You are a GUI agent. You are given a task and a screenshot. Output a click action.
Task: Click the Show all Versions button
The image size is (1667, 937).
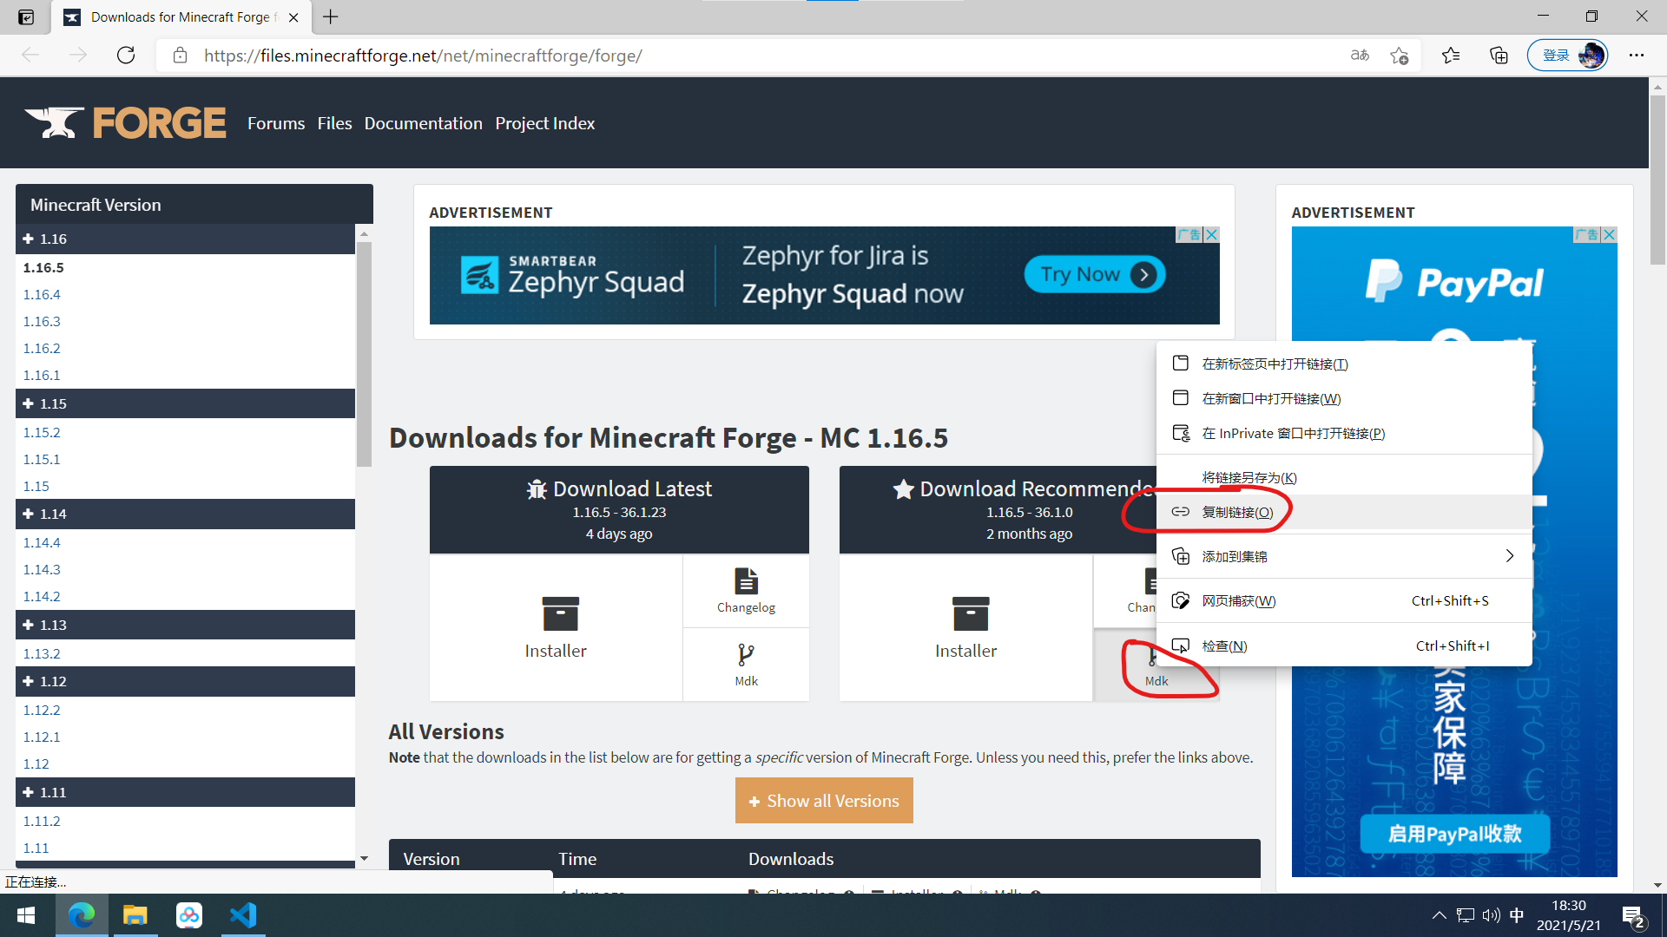pos(823,800)
